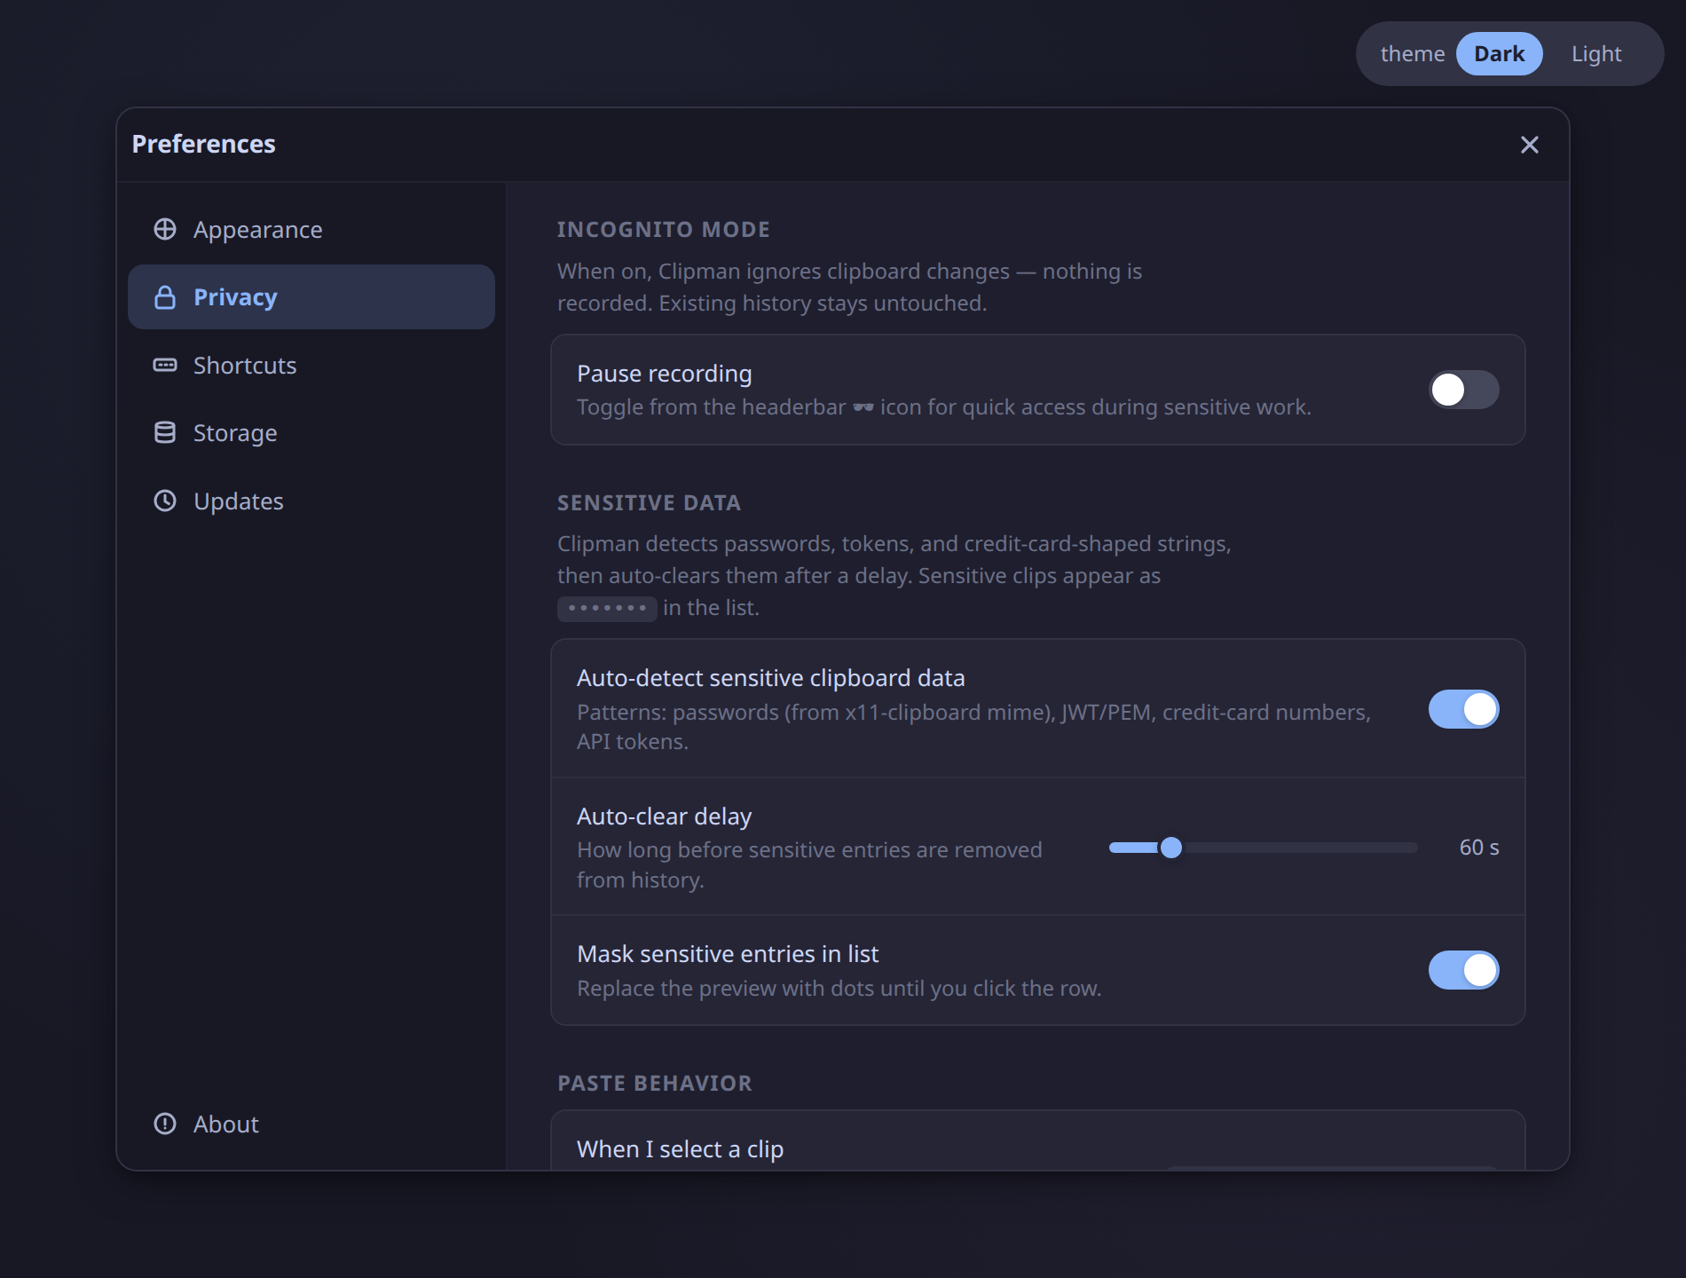Go to Shortcuts settings
This screenshot has height=1278, width=1686.
click(311, 365)
